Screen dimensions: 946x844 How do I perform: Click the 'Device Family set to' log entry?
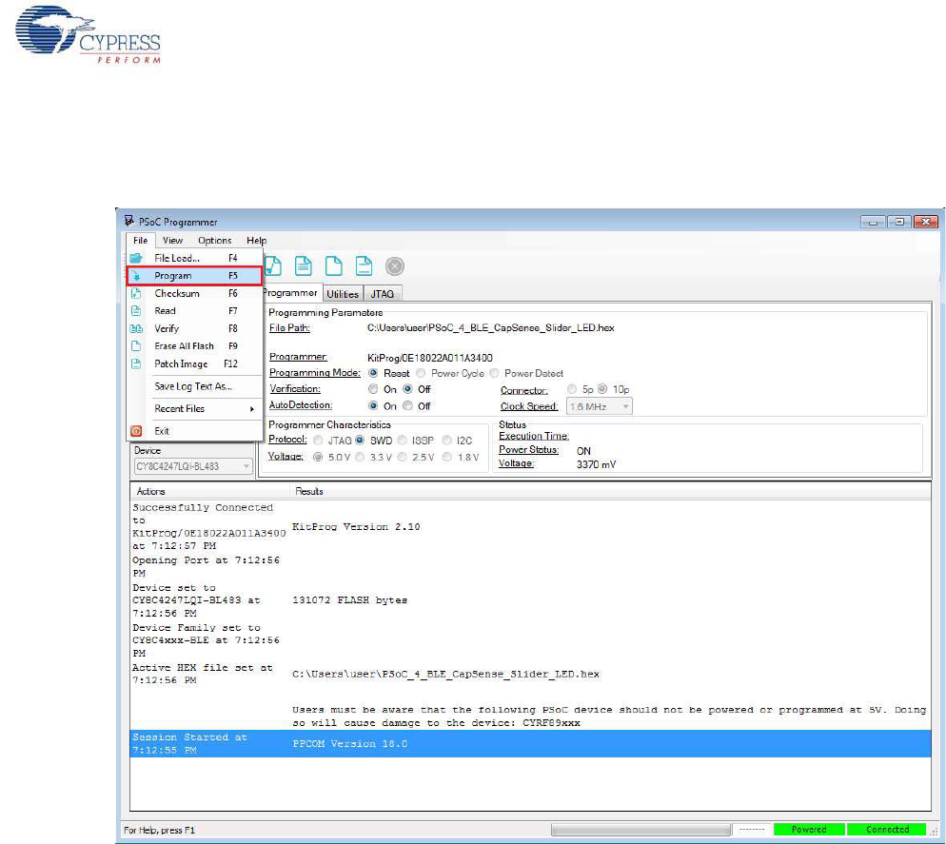tap(207, 640)
